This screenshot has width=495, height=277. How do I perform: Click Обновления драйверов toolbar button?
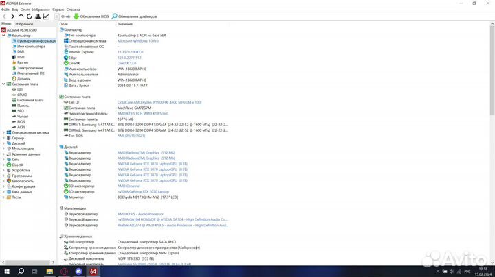tap(134, 16)
